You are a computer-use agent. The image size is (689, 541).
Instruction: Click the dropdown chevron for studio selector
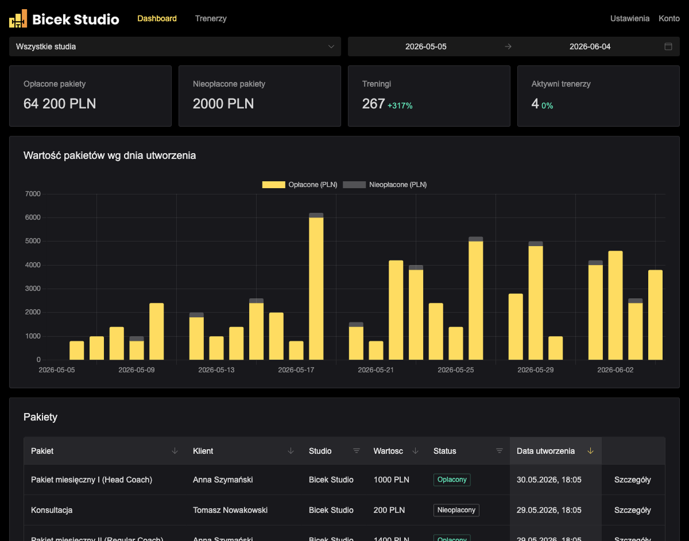tap(331, 46)
